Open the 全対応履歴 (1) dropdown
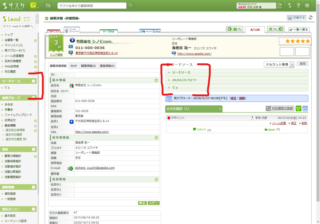This screenshot has width=320, height=224. pyautogui.click(x=194, y=109)
